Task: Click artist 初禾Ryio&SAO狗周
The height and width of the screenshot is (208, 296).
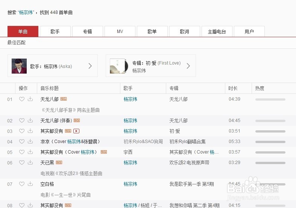Action: pos(143,142)
